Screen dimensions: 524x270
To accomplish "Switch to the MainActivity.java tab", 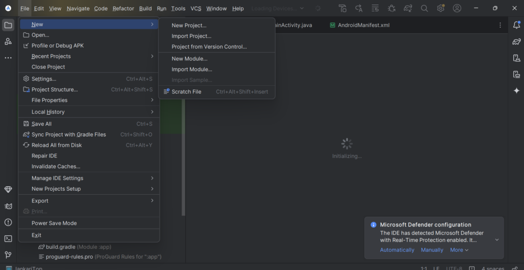I will 294,25.
